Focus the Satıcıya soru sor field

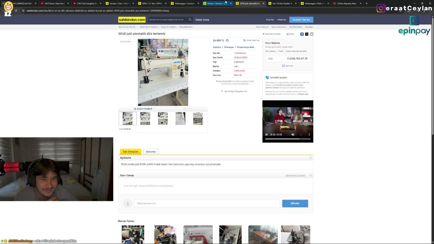tap(207, 203)
